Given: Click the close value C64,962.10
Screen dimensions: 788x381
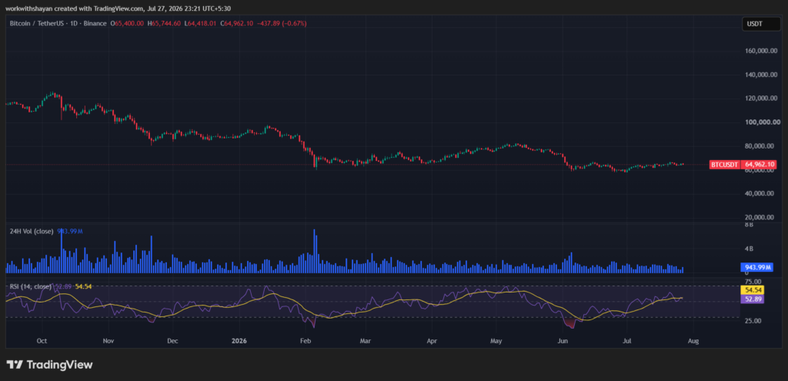Looking at the screenshot, I should (x=239, y=24).
